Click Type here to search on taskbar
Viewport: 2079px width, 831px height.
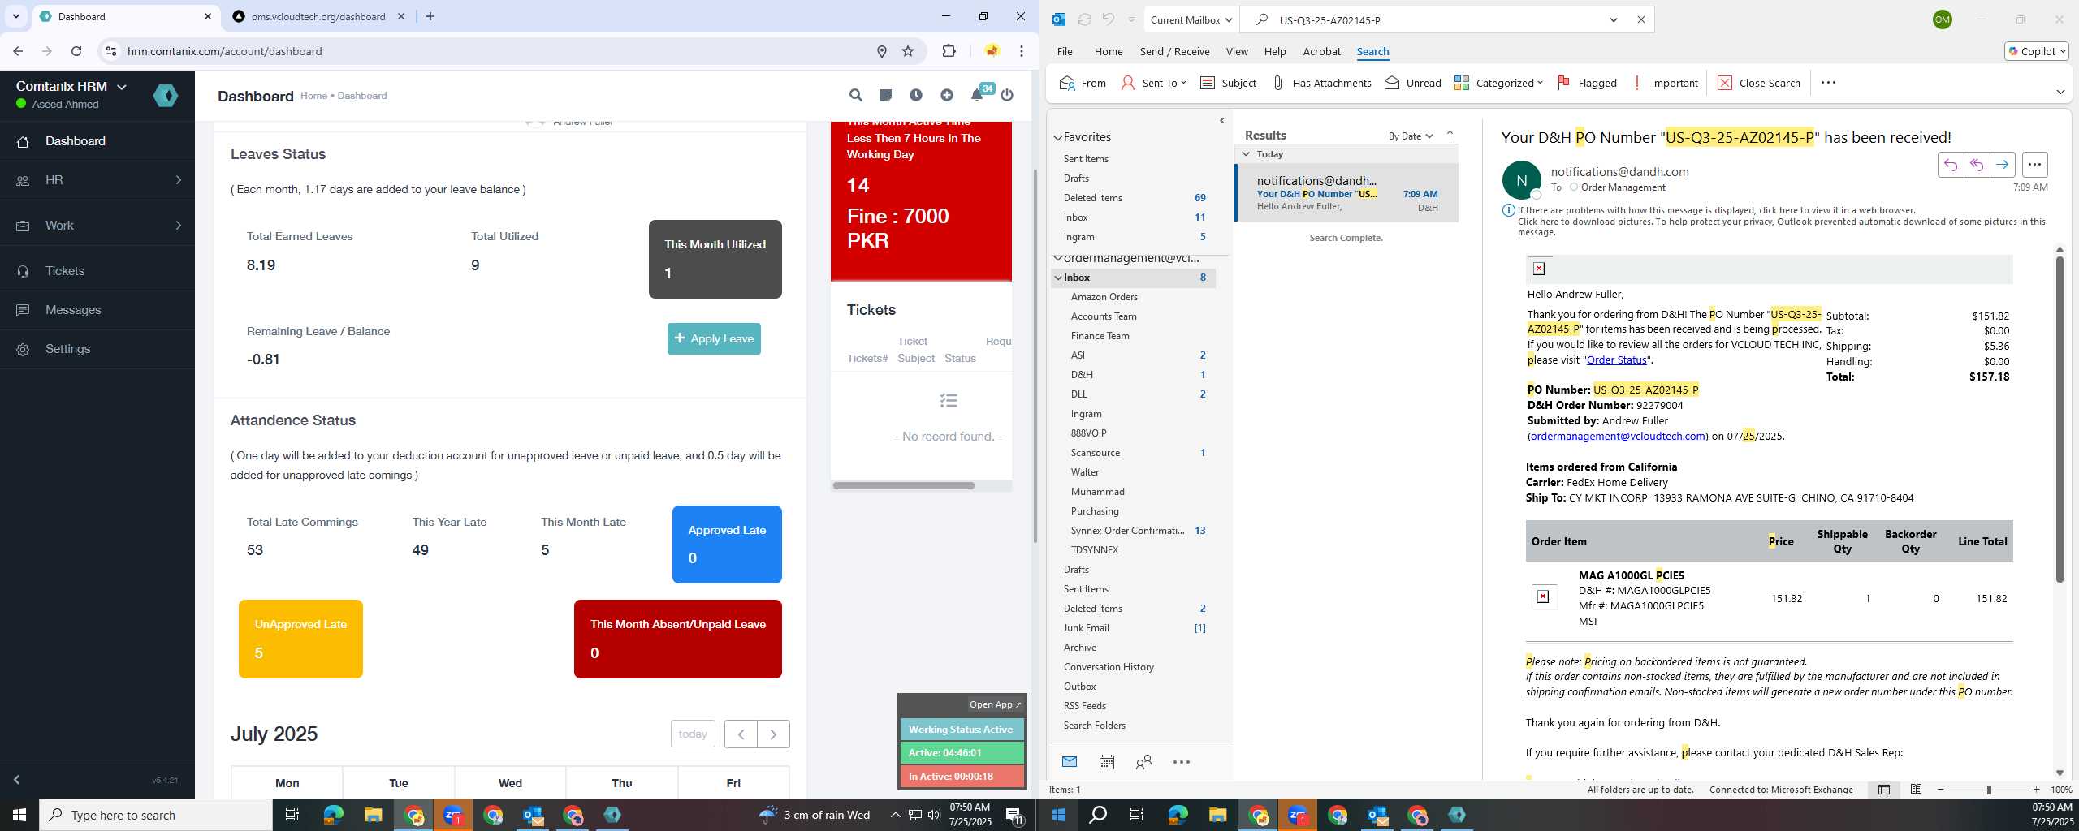(x=156, y=815)
